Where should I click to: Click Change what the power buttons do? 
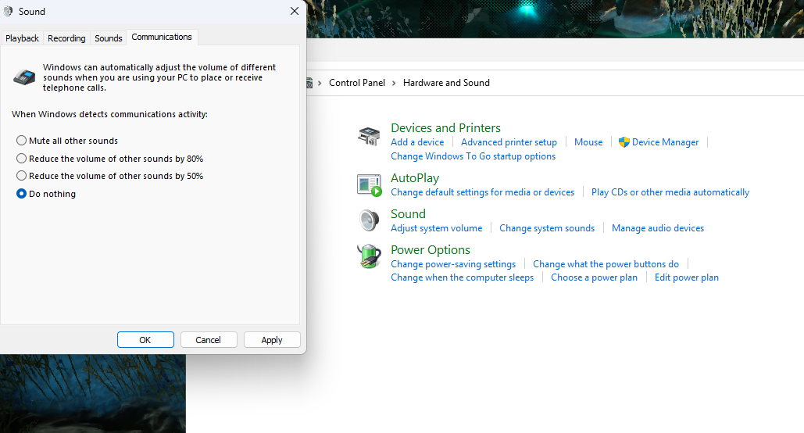606,263
